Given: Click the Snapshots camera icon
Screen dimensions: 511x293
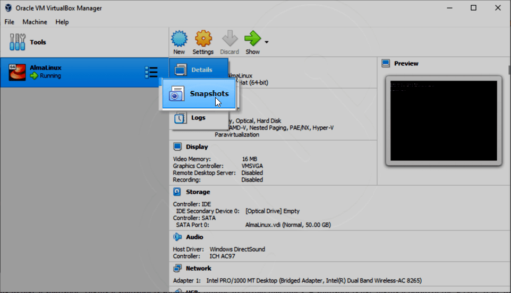Looking at the screenshot, I should coord(176,94).
